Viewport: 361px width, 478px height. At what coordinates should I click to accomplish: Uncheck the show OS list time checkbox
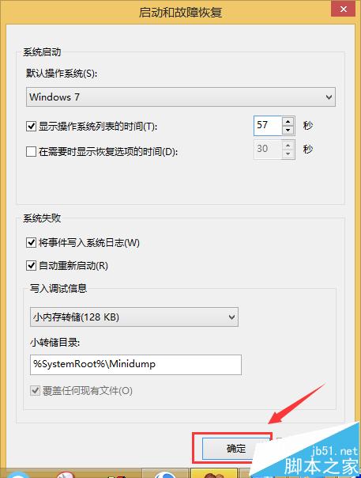tap(31, 126)
